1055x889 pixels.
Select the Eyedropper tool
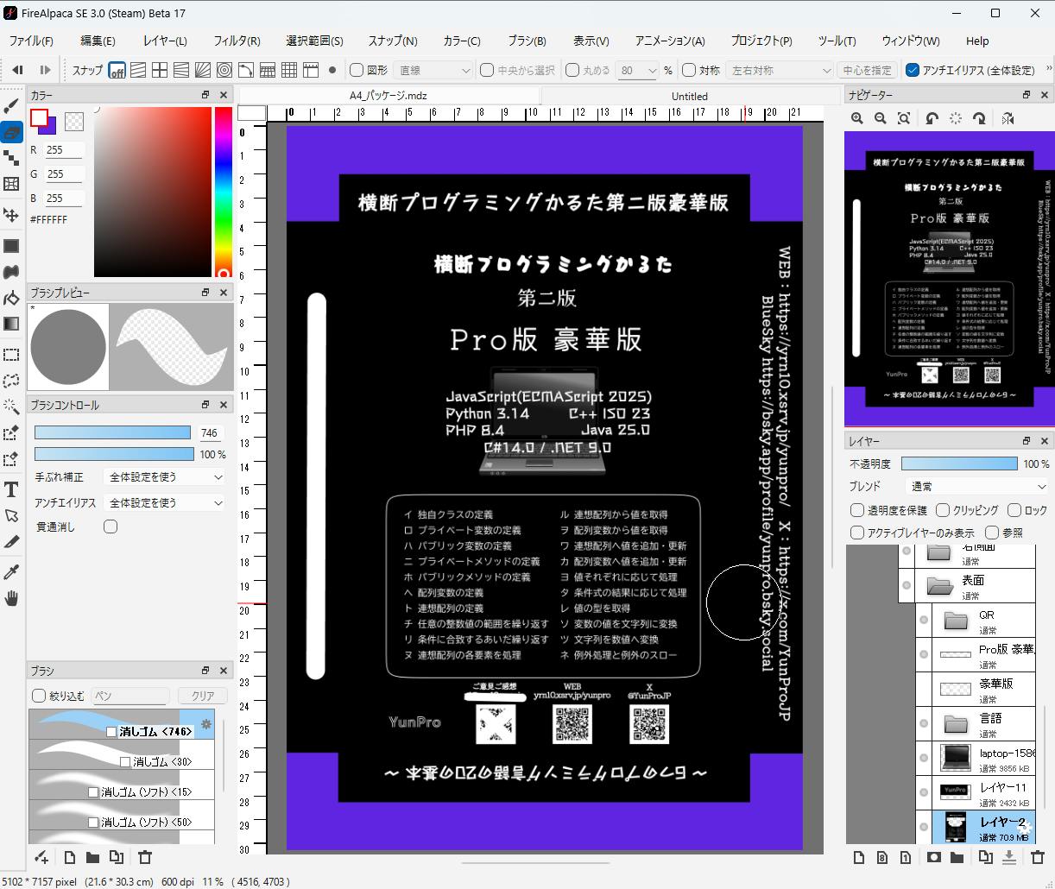(x=12, y=572)
